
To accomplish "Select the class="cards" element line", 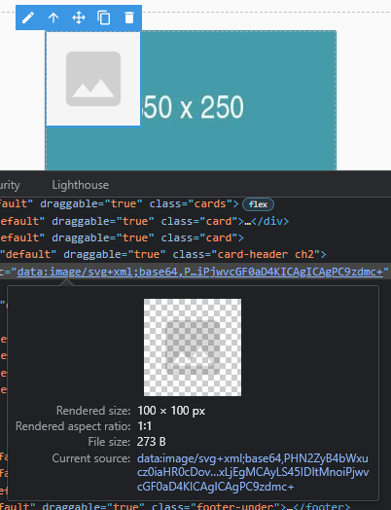I will 136,204.
